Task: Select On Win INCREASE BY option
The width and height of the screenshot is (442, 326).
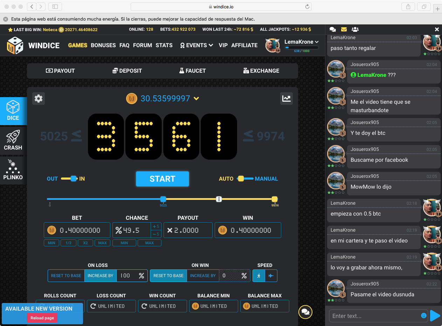Action: click(203, 276)
